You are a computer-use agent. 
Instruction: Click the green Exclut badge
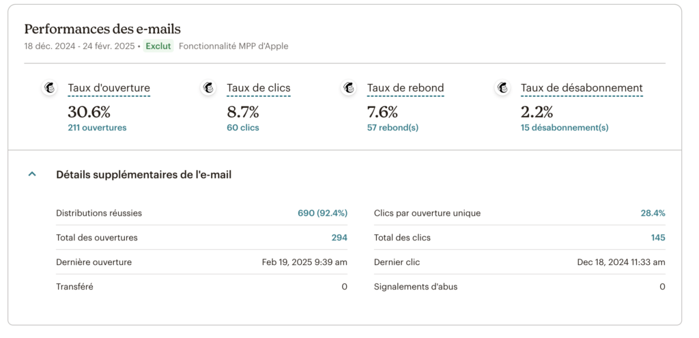pyautogui.click(x=158, y=46)
